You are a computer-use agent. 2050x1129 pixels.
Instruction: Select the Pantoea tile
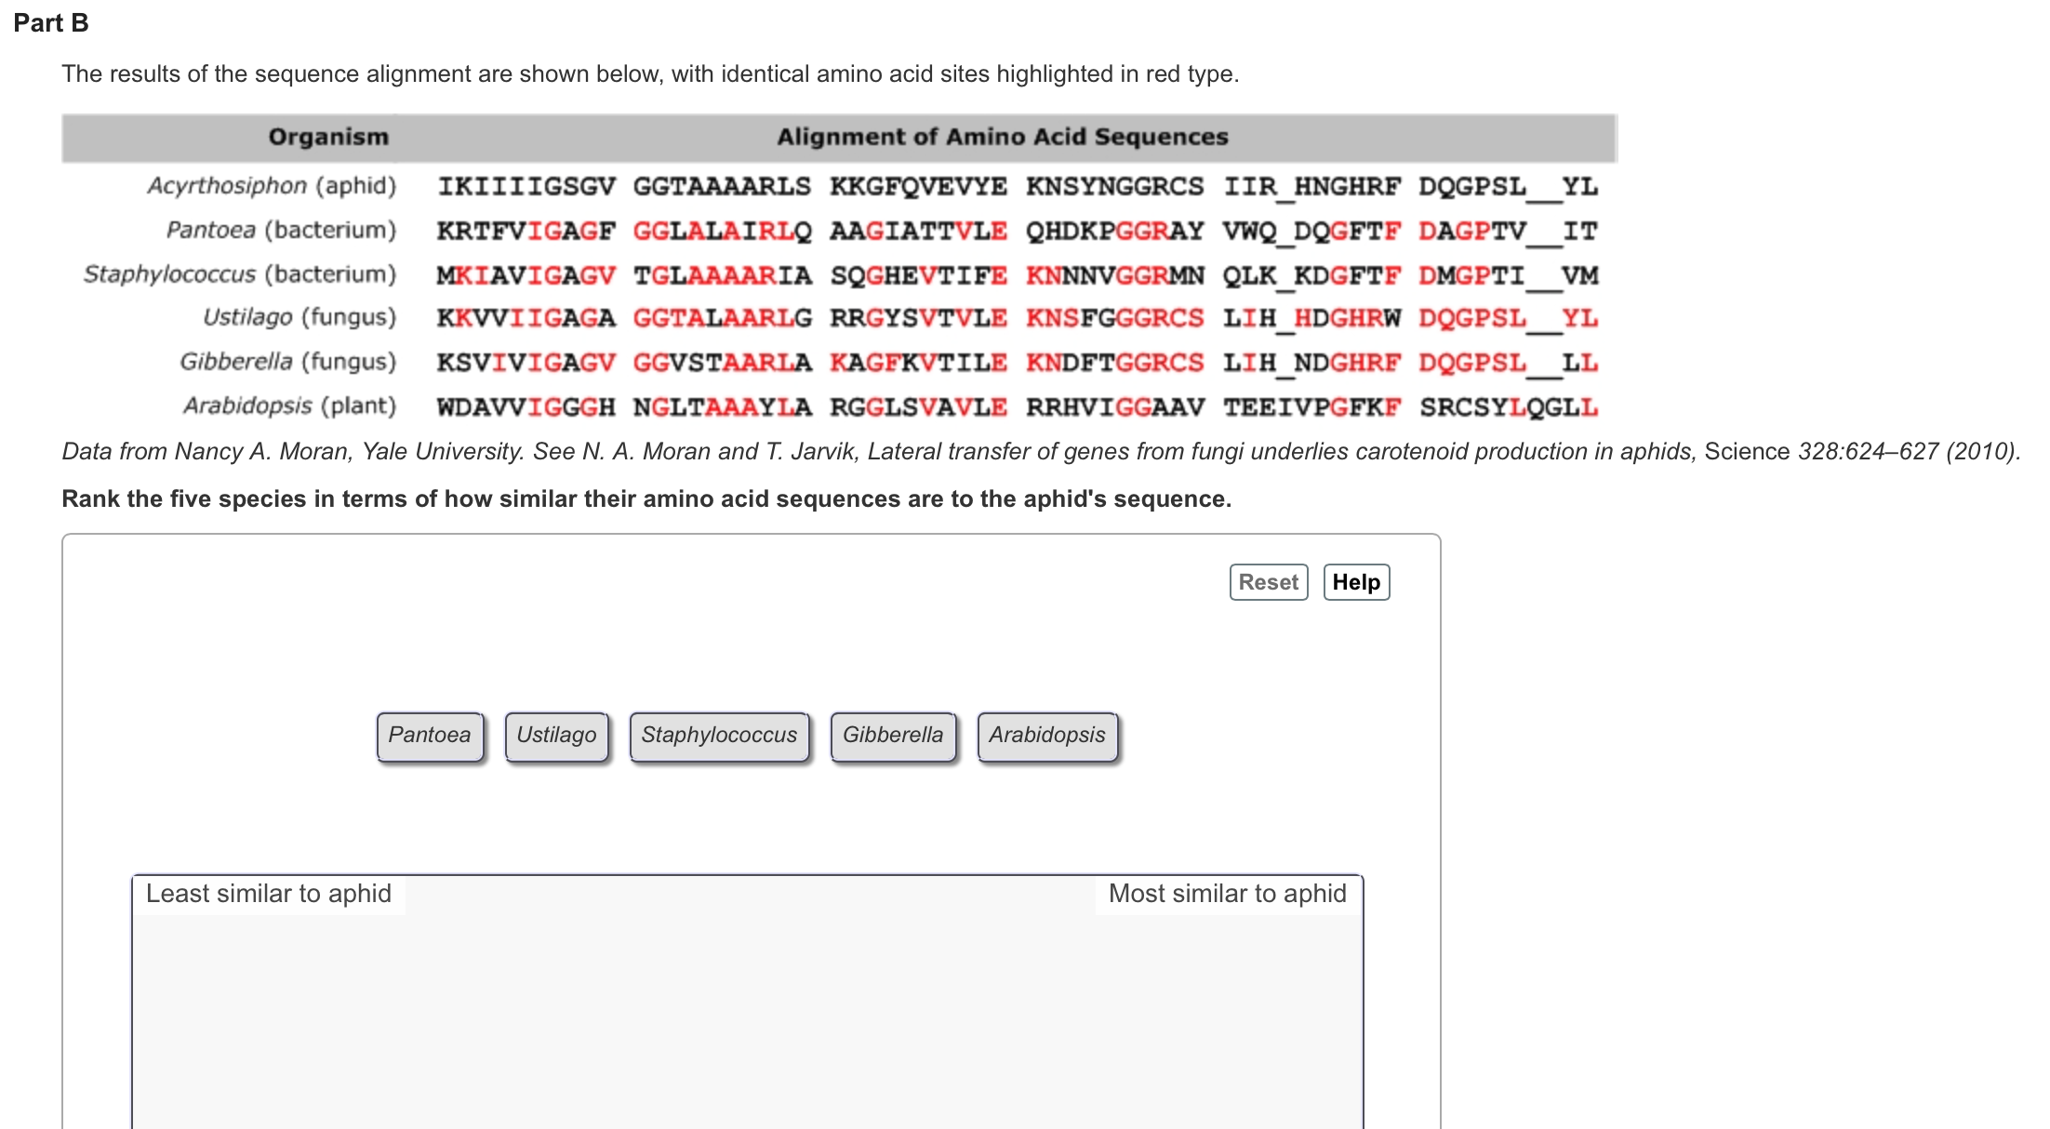tap(430, 736)
